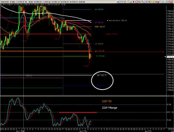
Task: Click the WS1 1763.77 level label
Action: 102,76
